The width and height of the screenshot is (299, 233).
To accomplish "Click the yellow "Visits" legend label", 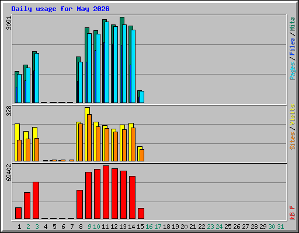I will point(292,115).
